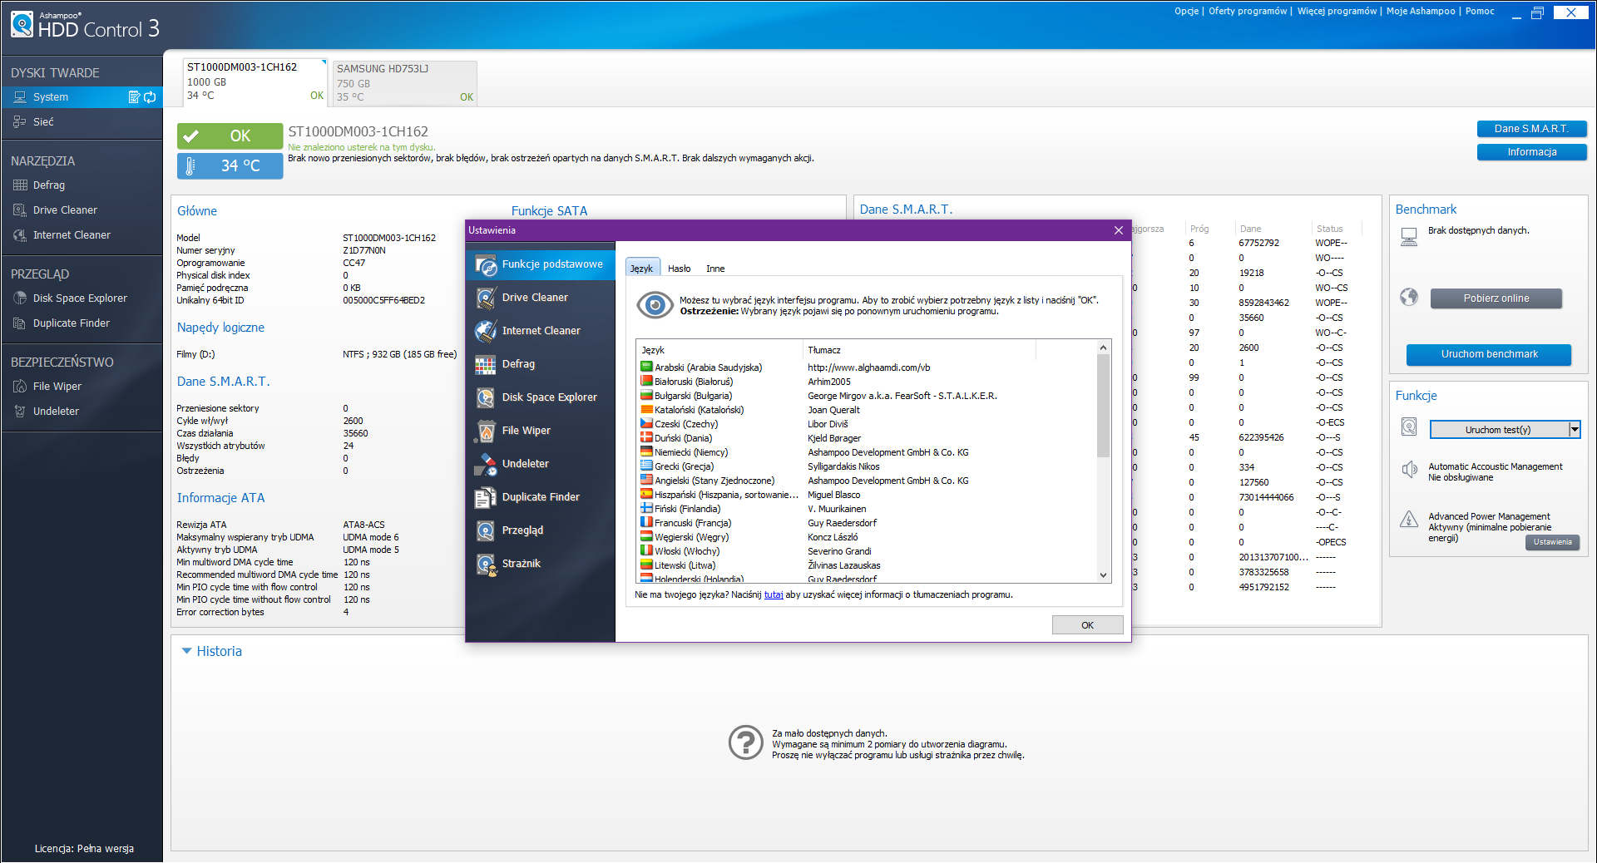
Task: Select the ST1000DM003-1CH162 drive tab
Action: [x=255, y=81]
